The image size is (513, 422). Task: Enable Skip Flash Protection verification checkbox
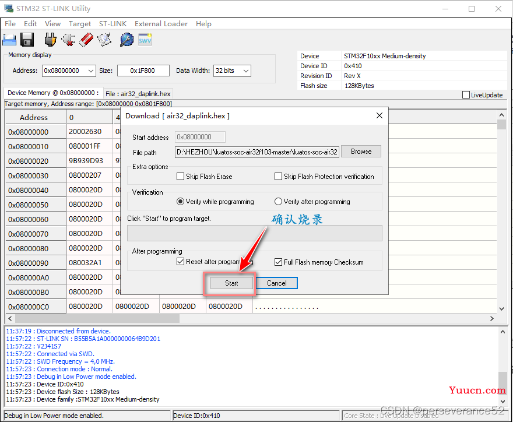278,177
